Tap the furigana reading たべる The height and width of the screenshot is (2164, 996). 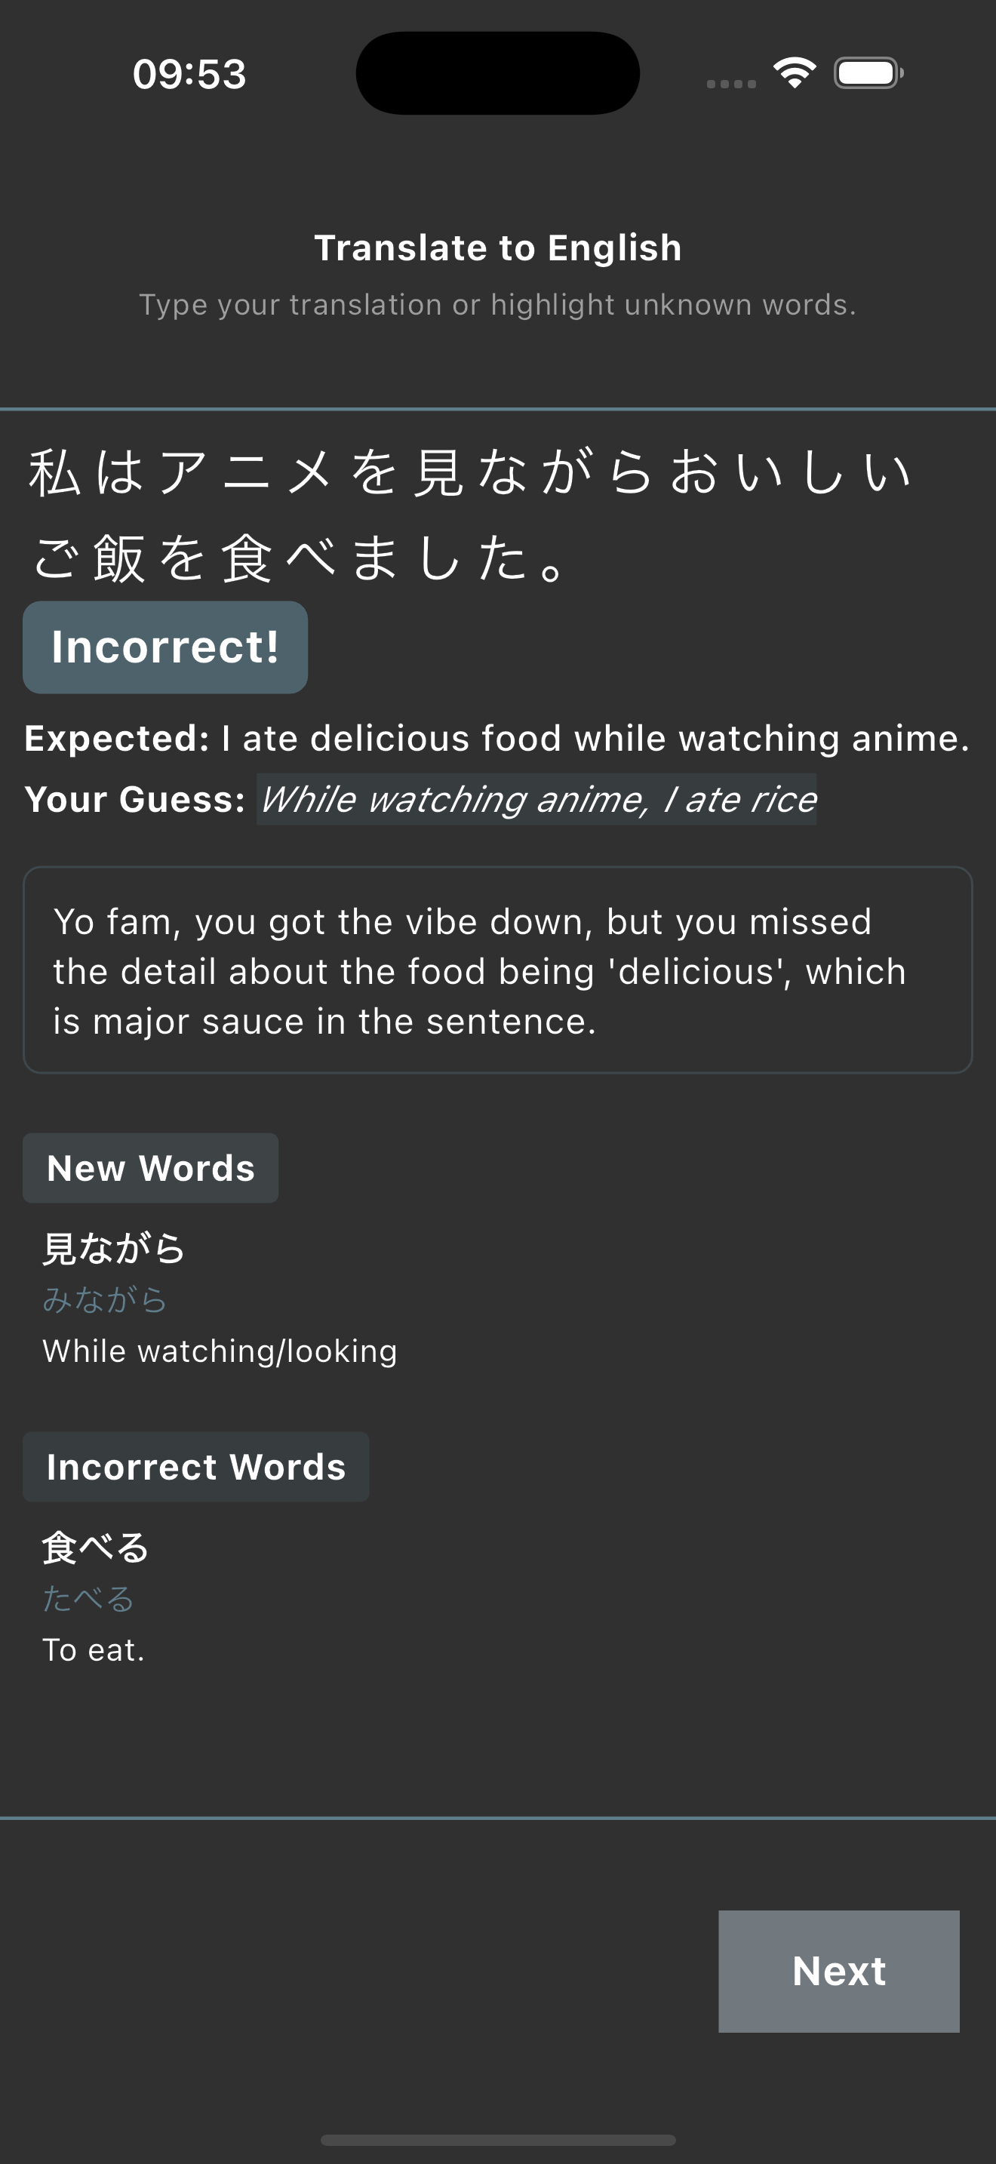[x=88, y=1597]
